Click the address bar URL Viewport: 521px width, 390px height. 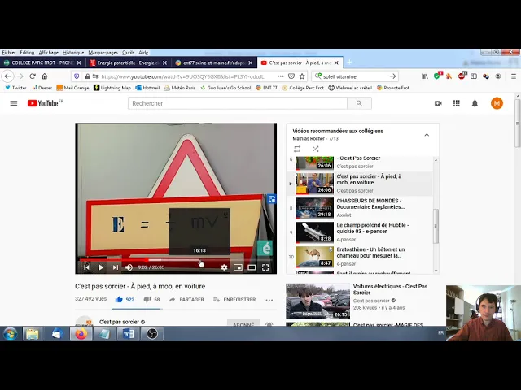[182, 76]
